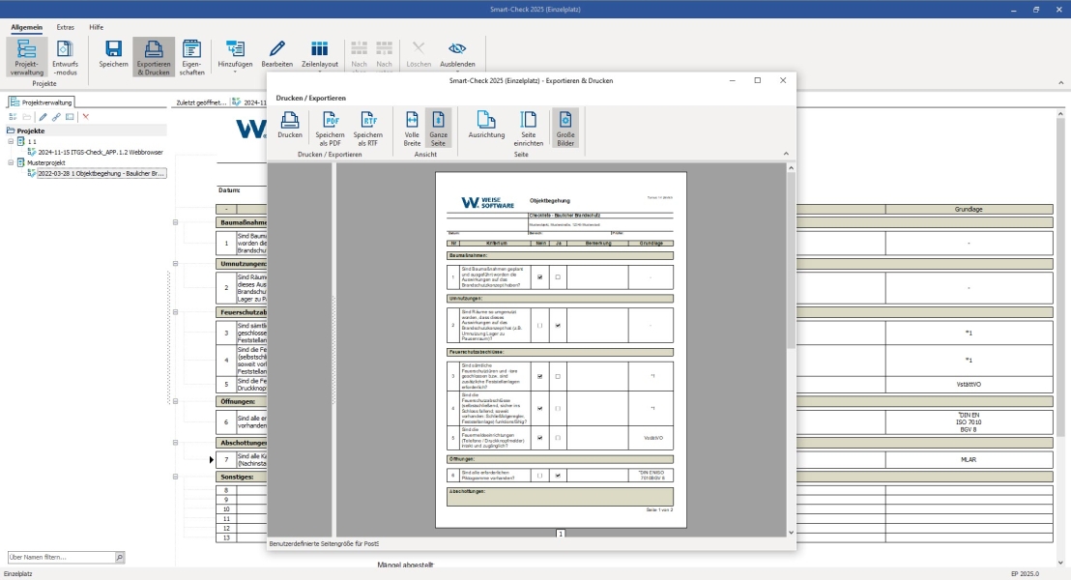This screenshot has width=1071, height=580.
Task: Click the new checklist icon in project toolbar
Action: (13, 117)
